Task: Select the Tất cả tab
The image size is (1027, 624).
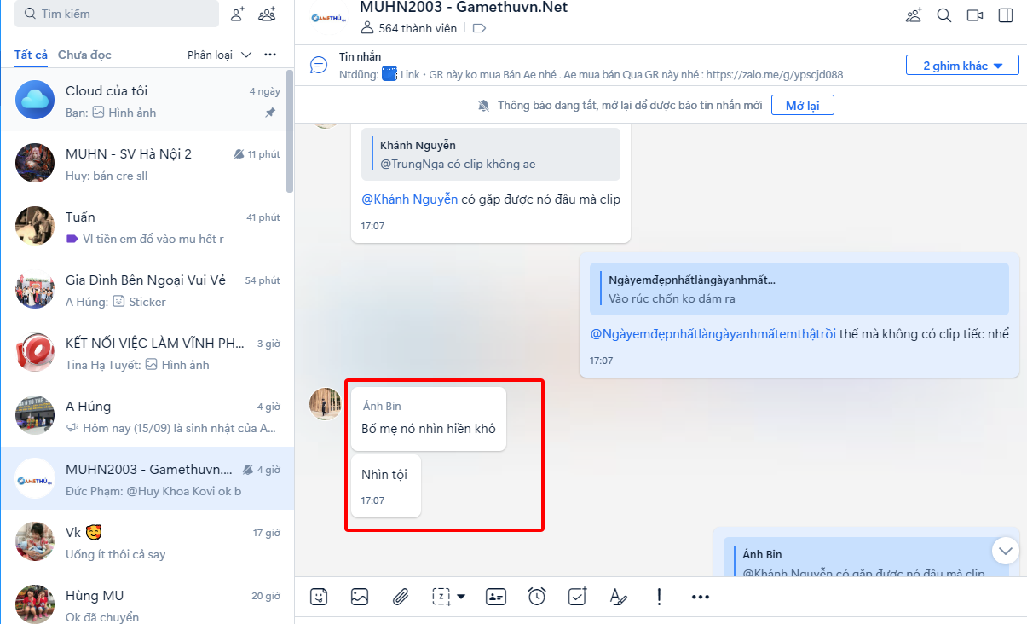Action: [31, 55]
